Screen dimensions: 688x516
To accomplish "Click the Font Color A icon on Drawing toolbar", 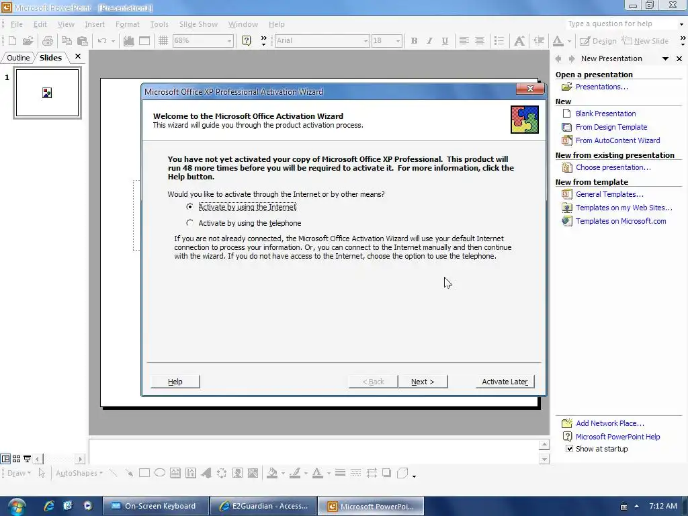I will (318, 472).
